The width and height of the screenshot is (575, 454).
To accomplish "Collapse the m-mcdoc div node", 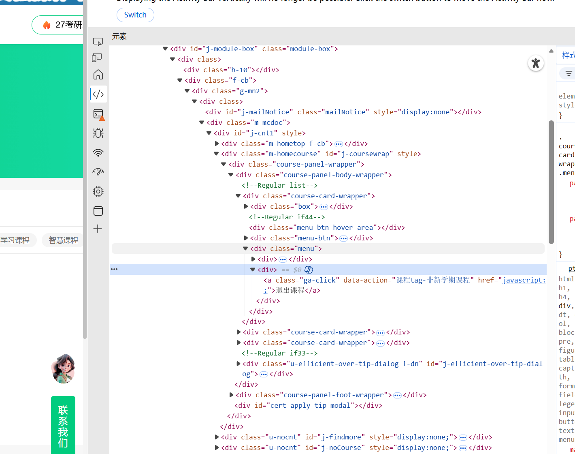I will 202,122.
